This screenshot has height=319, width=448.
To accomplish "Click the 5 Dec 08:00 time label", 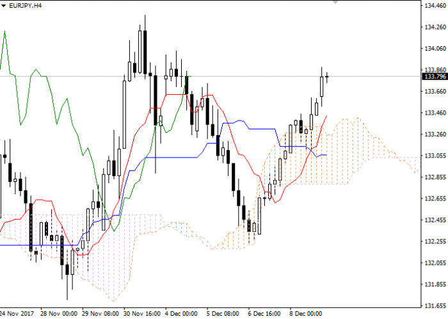I will coord(223,314).
